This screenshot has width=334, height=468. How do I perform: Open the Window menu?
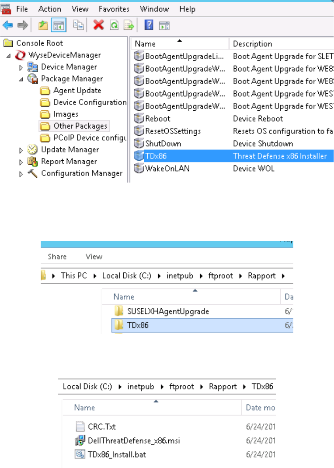click(x=154, y=9)
